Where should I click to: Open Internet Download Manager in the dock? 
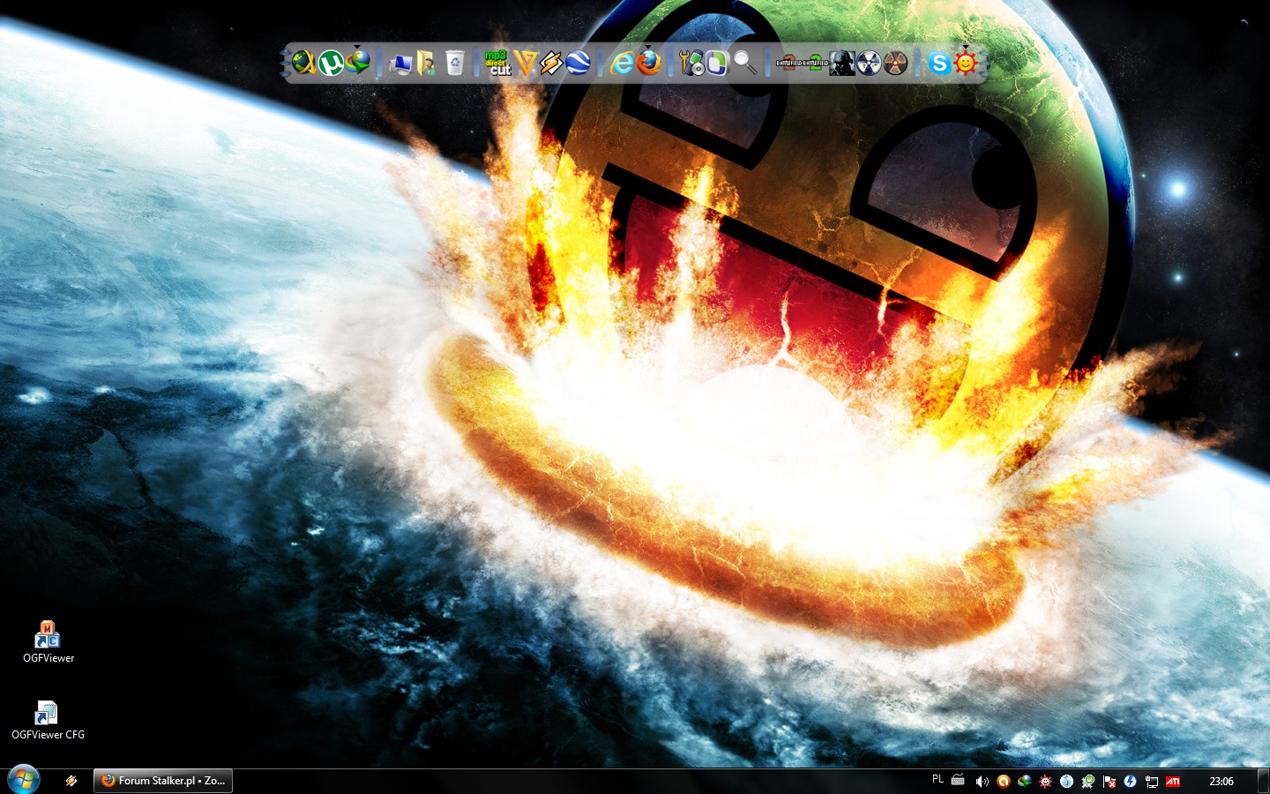point(357,63)
